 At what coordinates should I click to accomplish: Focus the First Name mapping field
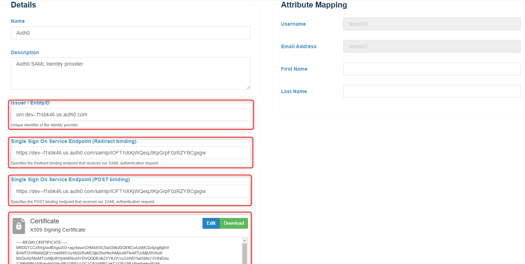point(431,69)
